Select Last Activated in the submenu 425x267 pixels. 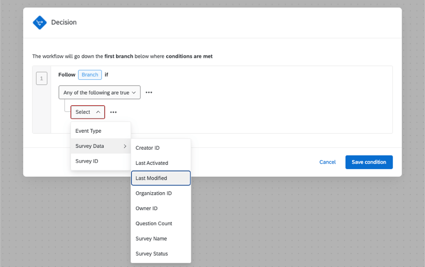152,163
